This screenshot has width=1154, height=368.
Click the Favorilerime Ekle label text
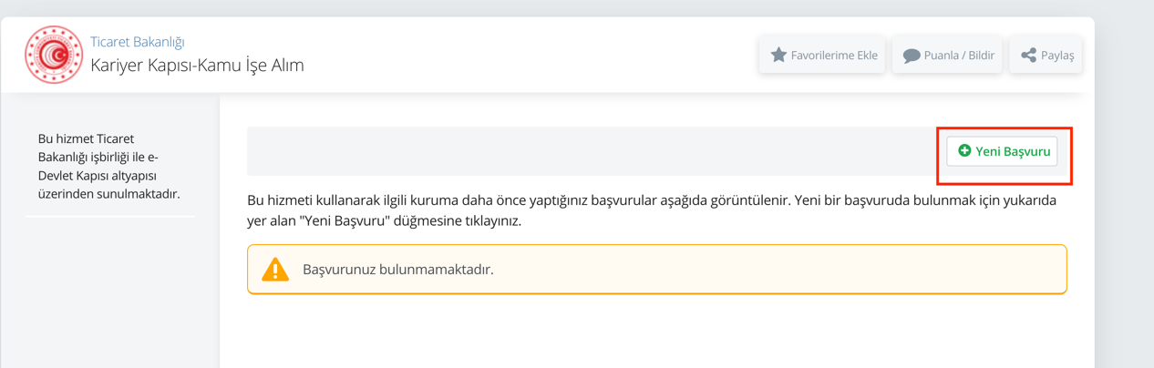tap(834, 56)
